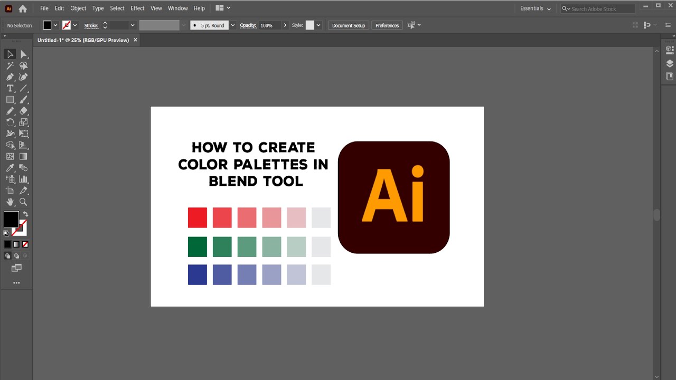This screenshot has height=380, width=676.
Task: Open the Window menu
Action: point(178,8)
